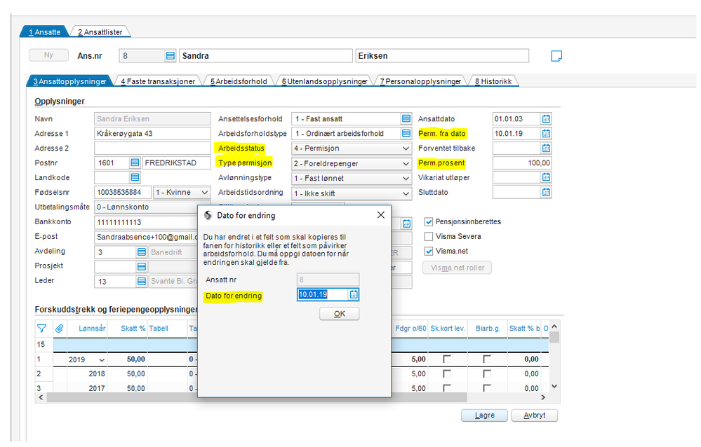Click the Lønnsår column header

92,329
